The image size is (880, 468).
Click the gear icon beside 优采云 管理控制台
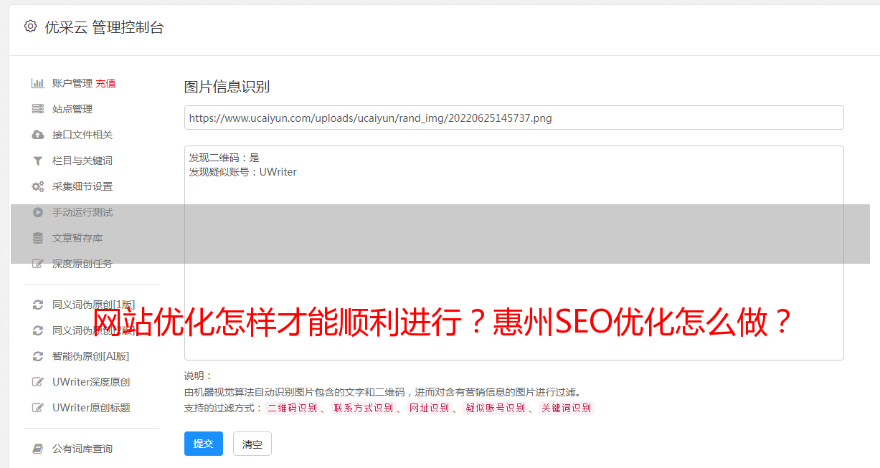[30, 27]
